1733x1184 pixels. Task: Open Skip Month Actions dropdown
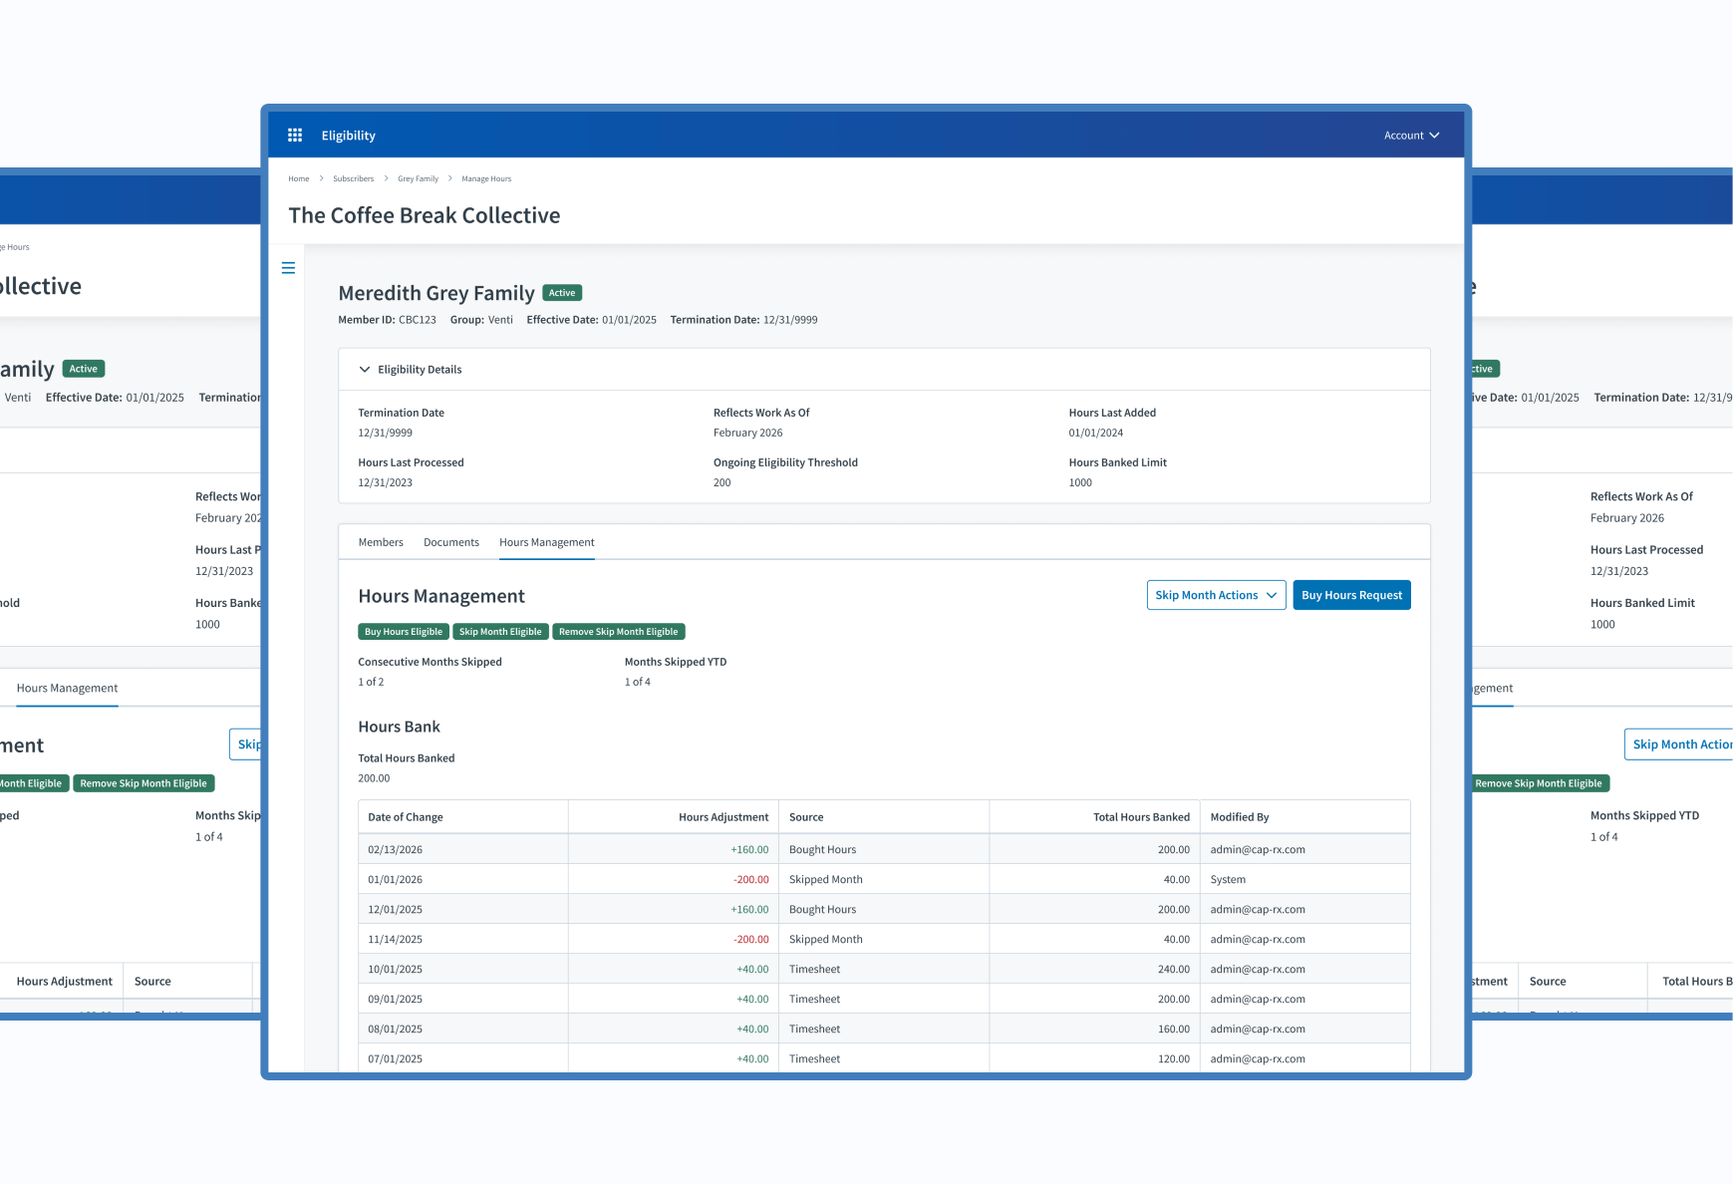tap(1216, 595)
